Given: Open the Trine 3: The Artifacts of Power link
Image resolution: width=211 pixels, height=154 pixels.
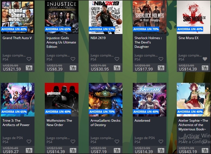Looking at the screenshot, I should coord(16,123).
